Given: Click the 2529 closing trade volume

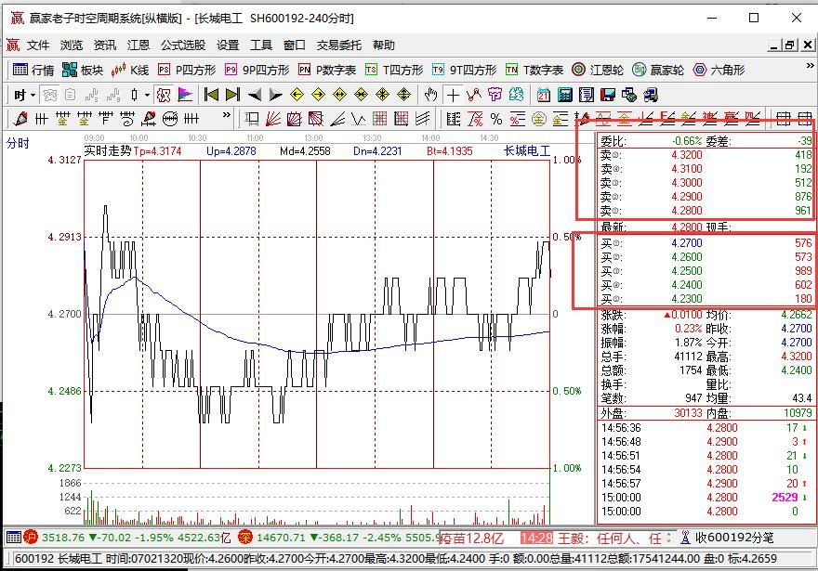Looking at the screenshot, I should 785,497.
